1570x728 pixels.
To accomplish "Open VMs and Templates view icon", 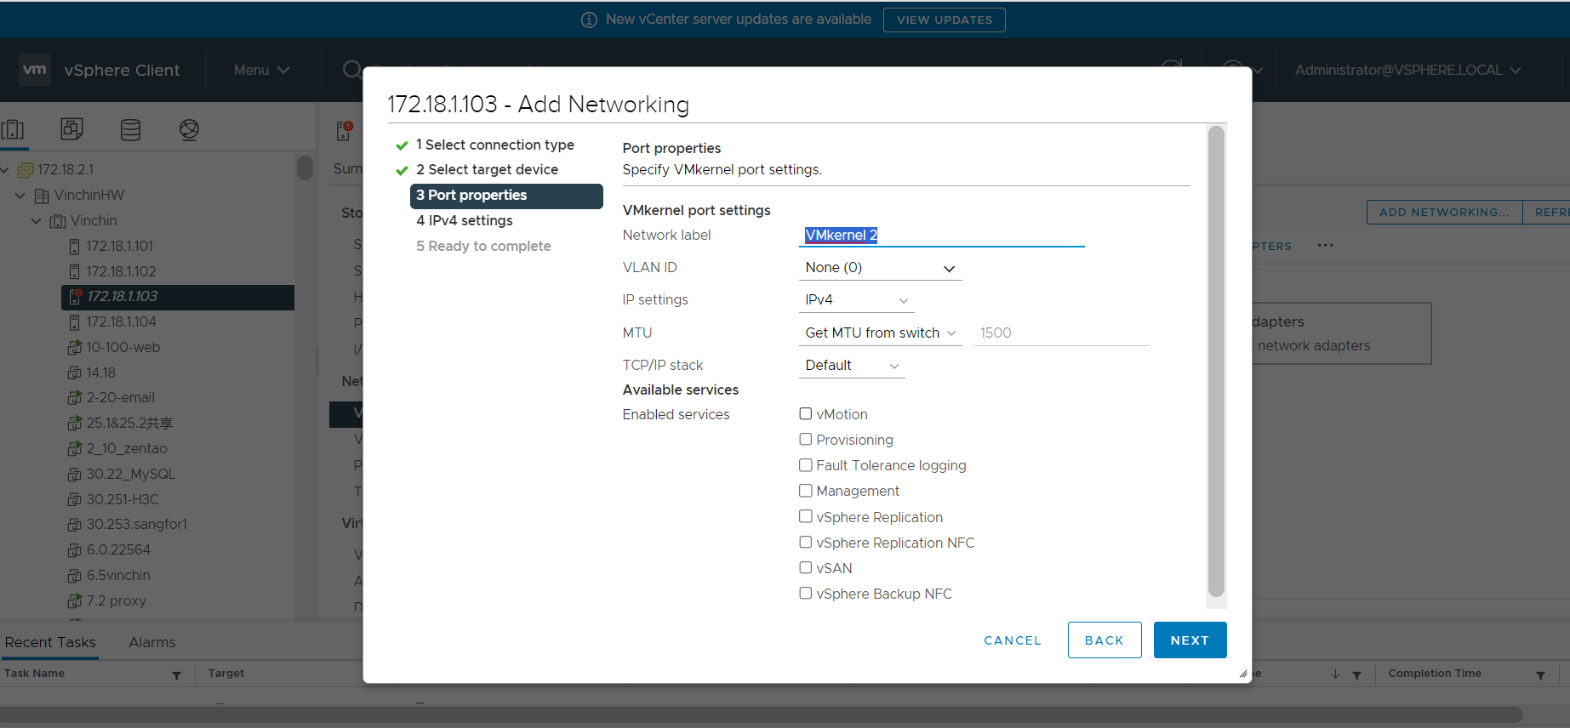I will (x=71, y=129).
